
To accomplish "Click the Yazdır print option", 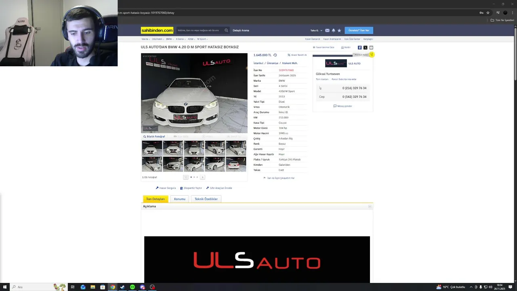I will (346, 47).
